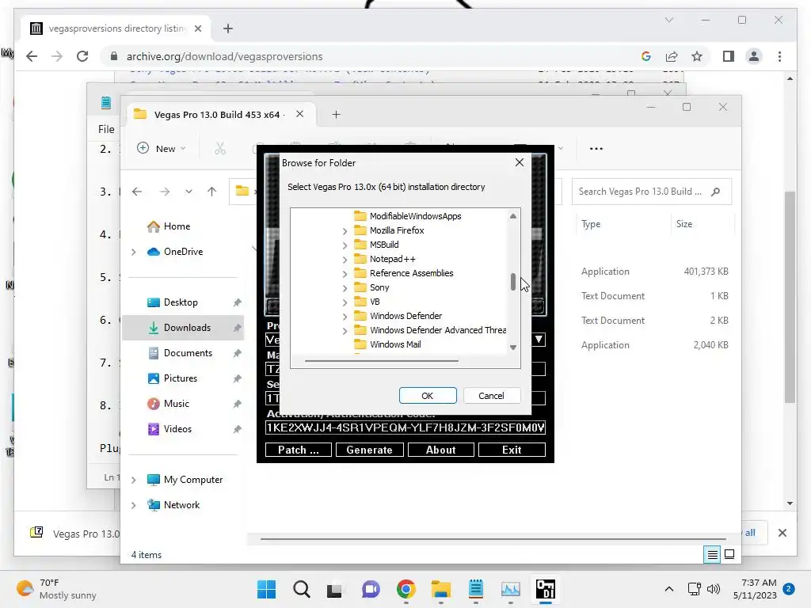This screenshot has height=608, width=811.
Task: Click Exit button in keygen
Action: click(x=512, y=450)
